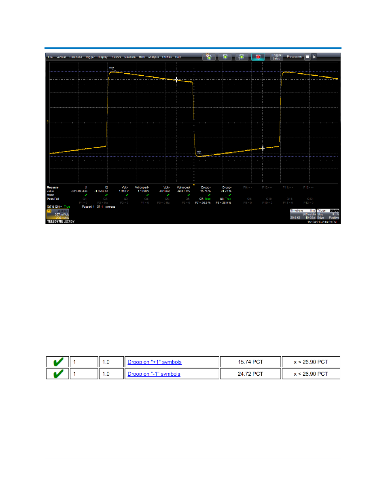Open Trigger Setup

pos(276,57)
